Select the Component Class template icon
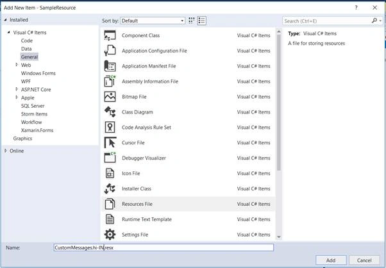 110,35
